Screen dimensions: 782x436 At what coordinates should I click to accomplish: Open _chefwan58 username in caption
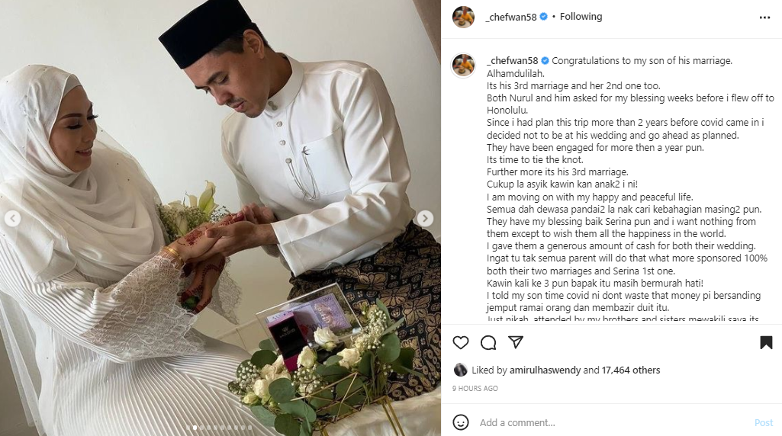pos(512,61)
